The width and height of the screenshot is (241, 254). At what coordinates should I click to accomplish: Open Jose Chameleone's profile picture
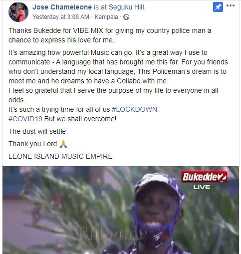[x=18, y=12]
